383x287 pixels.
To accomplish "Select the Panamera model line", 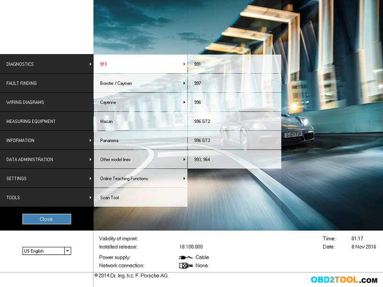I will pos(140,140).
